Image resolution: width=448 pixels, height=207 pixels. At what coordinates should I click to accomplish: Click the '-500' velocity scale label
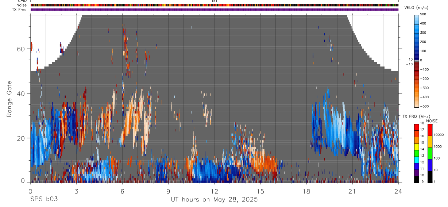click(424, 106)
